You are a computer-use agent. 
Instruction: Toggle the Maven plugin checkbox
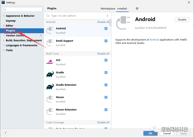(106, 97)
